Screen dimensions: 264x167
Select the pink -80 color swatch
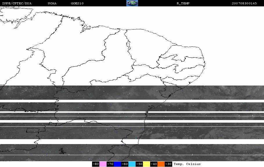coord(103,164)
